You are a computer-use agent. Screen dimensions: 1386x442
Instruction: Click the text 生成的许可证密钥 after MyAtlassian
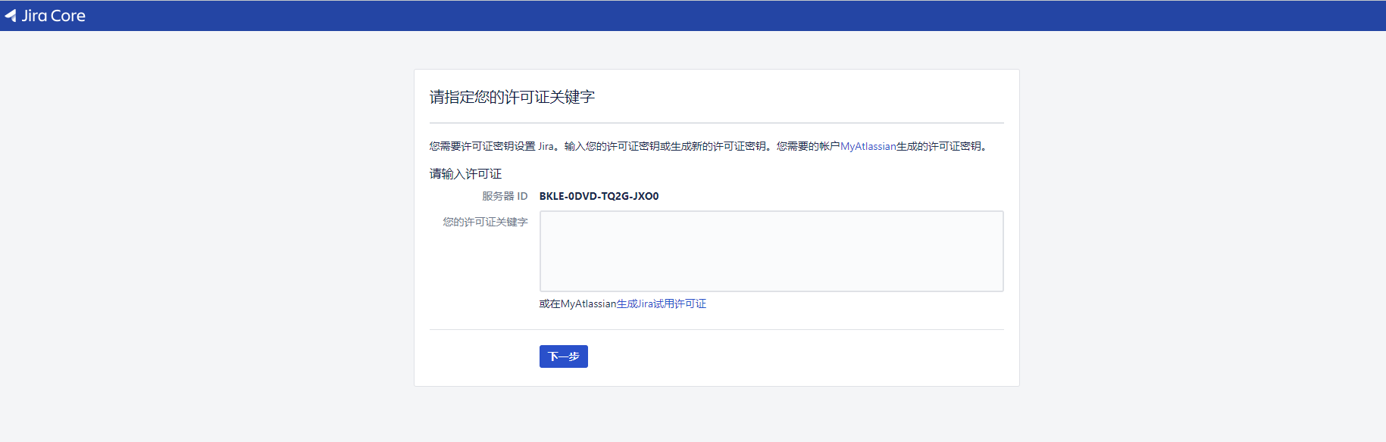pos(940,146)
